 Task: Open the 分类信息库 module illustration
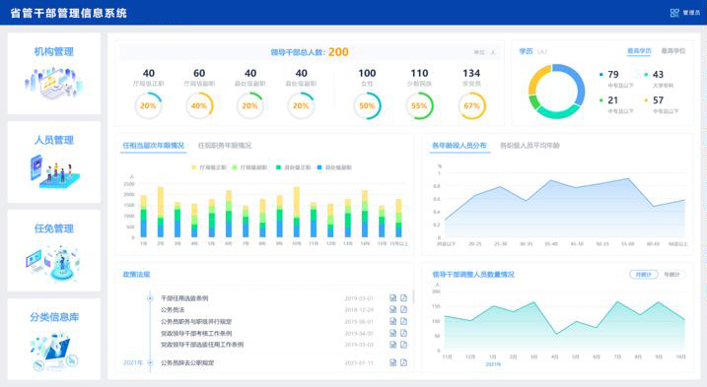(53, 351)
